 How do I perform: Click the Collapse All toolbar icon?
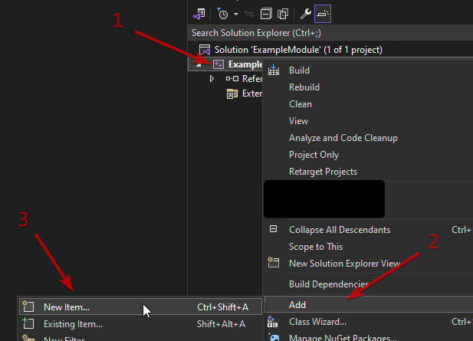pyautogui.click(x=266, y=14)
